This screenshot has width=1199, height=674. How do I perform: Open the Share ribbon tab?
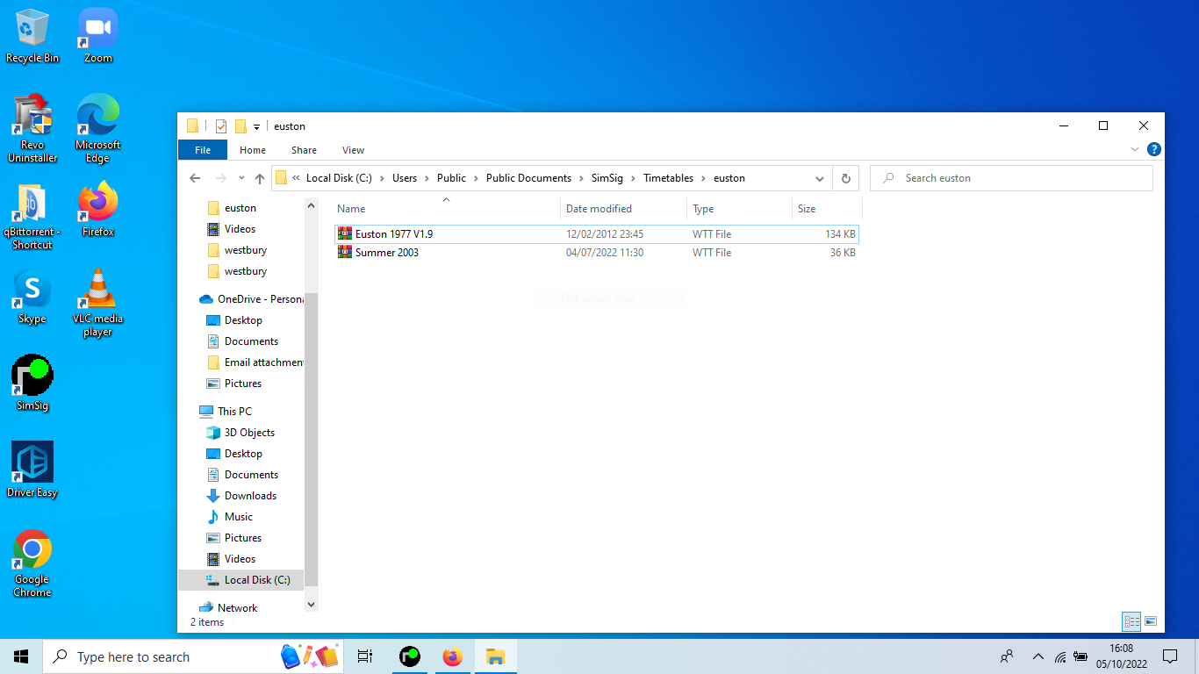(x=304, y=150)
